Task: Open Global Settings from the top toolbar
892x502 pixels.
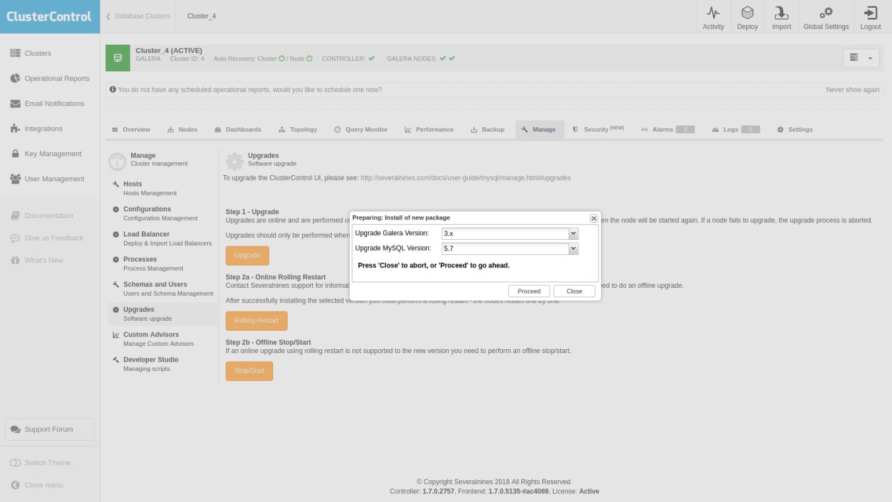Action: pyautogui.click(x=825, y=16)
